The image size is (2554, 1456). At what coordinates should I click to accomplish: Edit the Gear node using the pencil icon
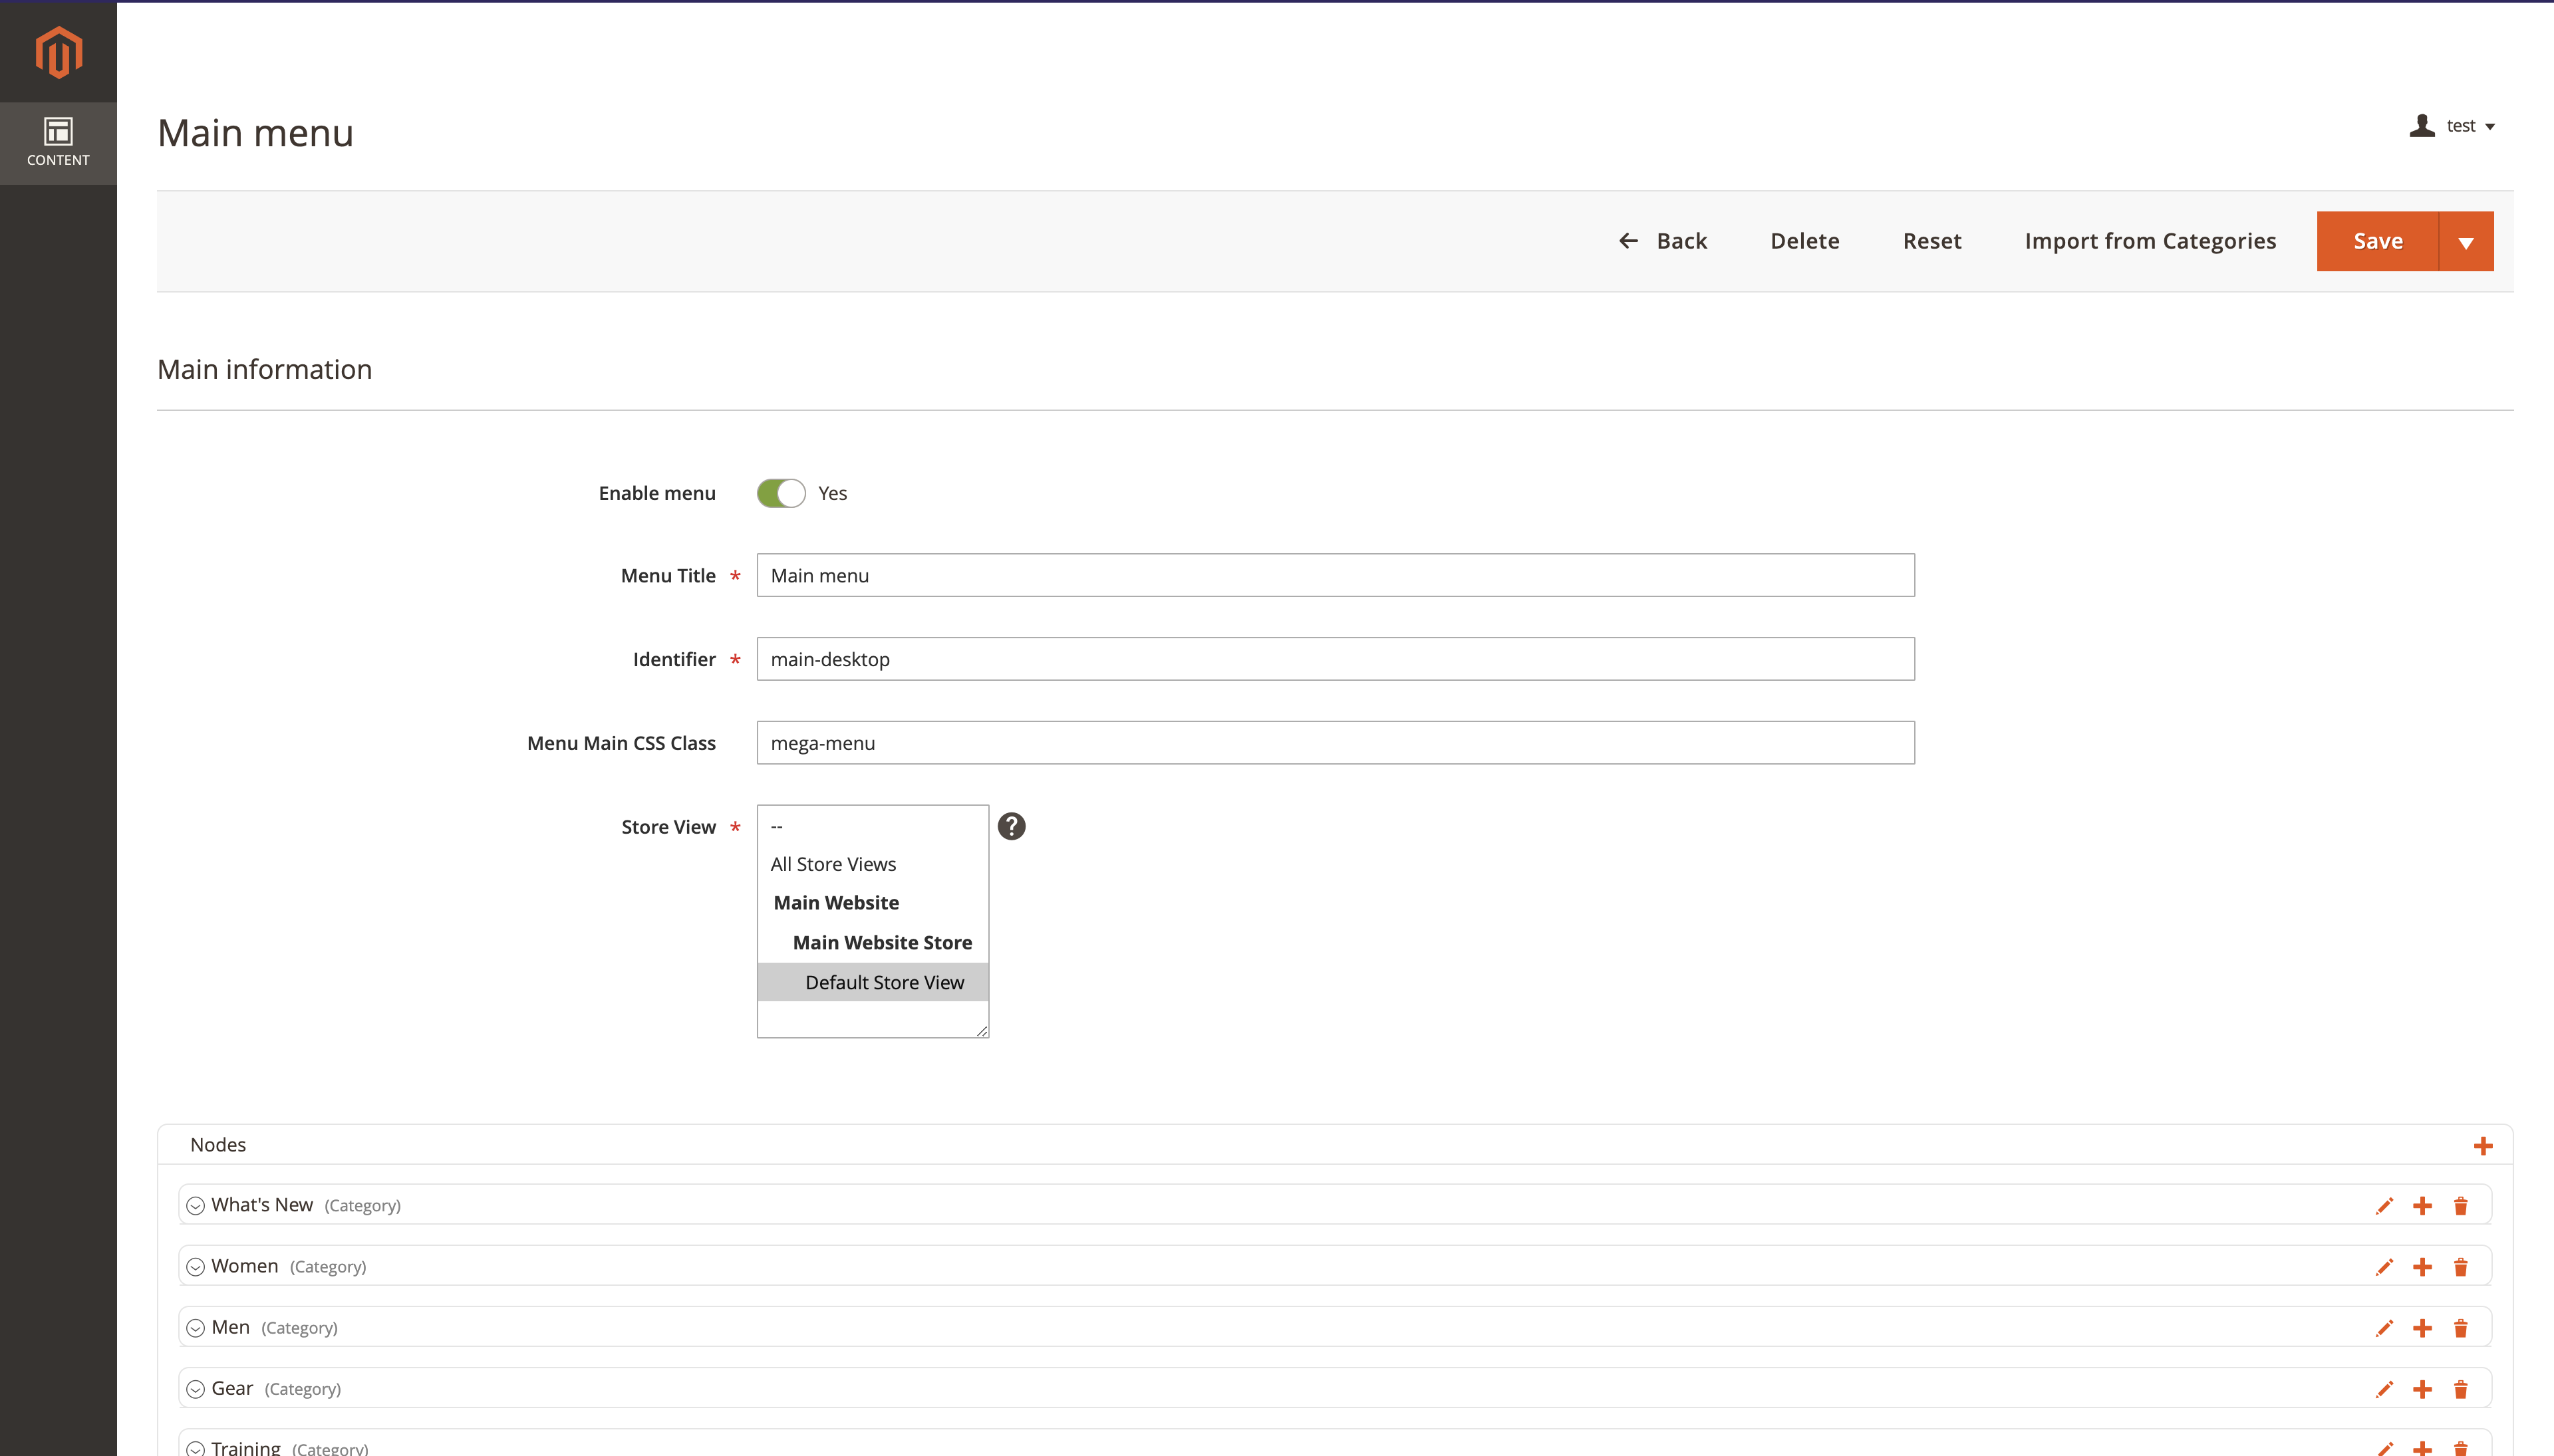point(2385,1388)
